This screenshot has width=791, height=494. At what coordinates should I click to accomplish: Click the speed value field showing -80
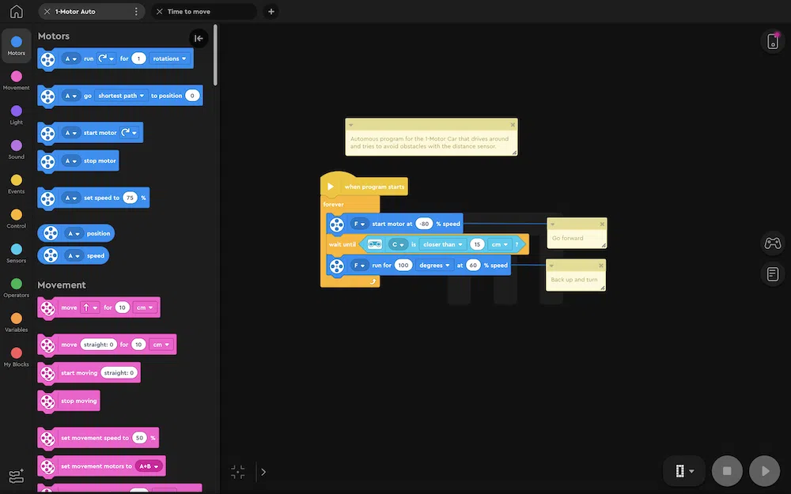coord(424,224)
